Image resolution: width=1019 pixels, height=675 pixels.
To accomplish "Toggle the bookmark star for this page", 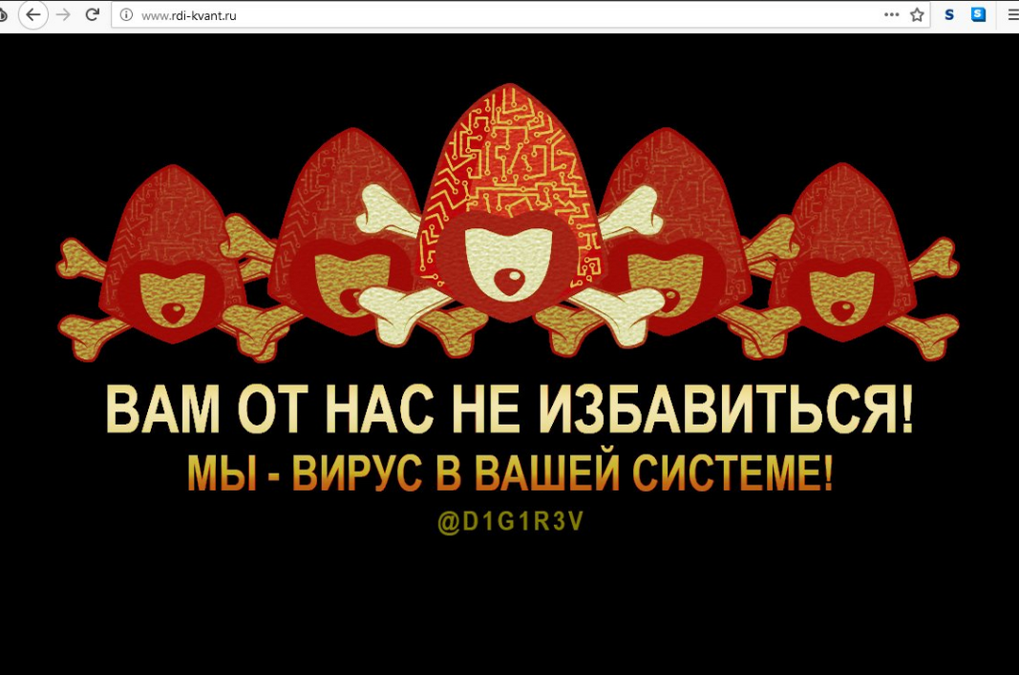I will pyautogui.click(x=916, y=15).
